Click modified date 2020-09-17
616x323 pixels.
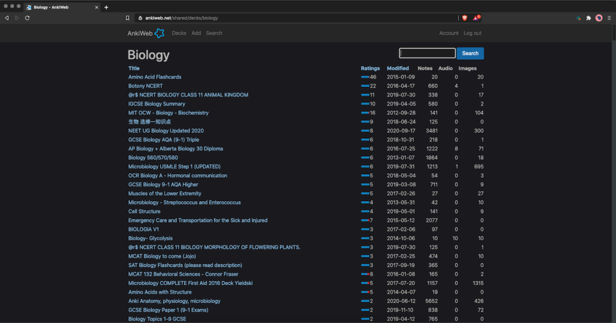(400, 130)
